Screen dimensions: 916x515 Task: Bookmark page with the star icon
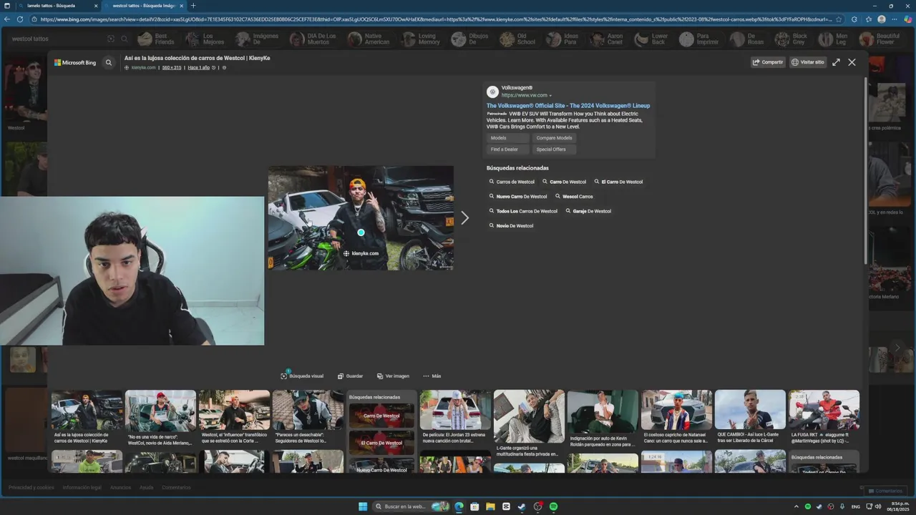click(839, 19)
